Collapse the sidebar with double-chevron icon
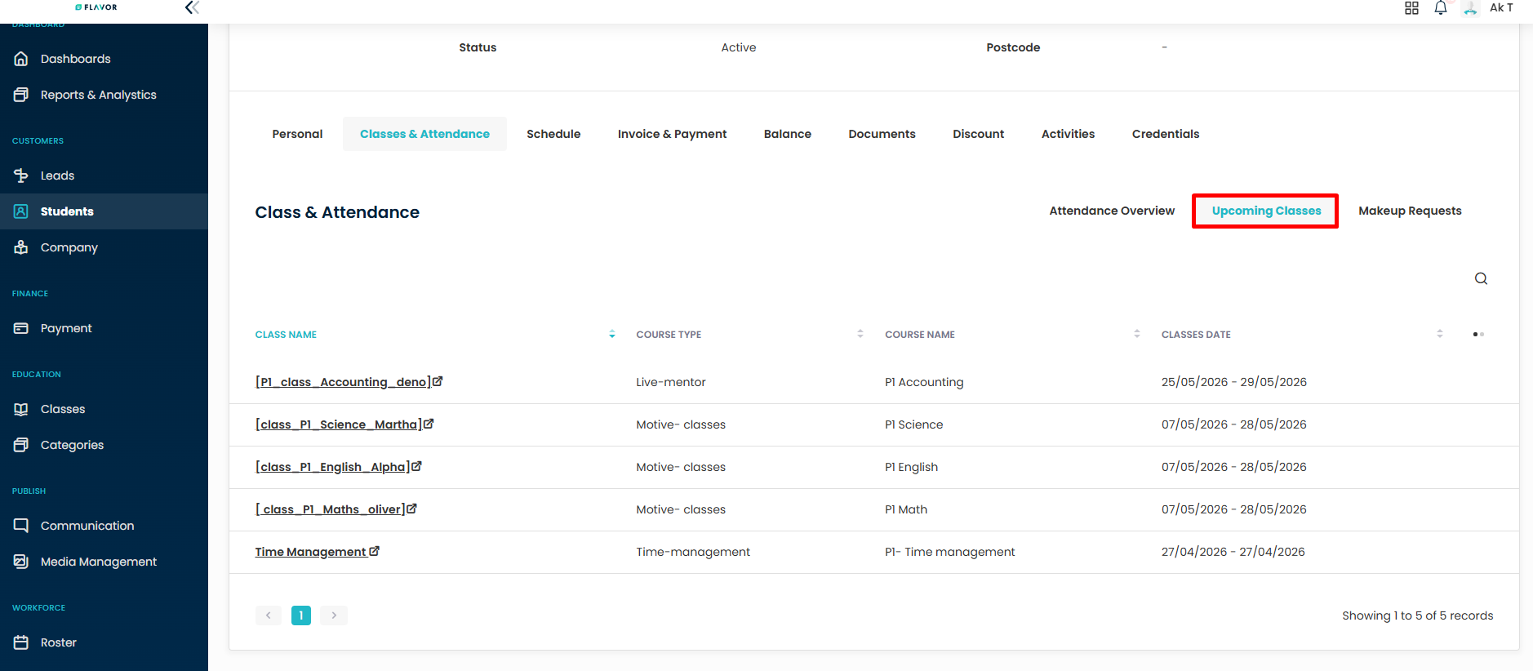The image size is (1533, 671). 192,7
